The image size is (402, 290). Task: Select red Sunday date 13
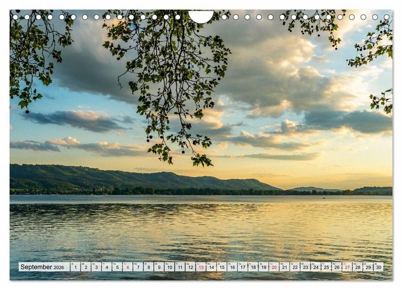pyautogui.click(x=201, y=267)
